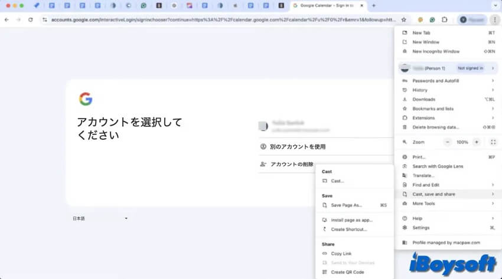Select Copy Link under Share
The image size is (502, 279).
354,254
